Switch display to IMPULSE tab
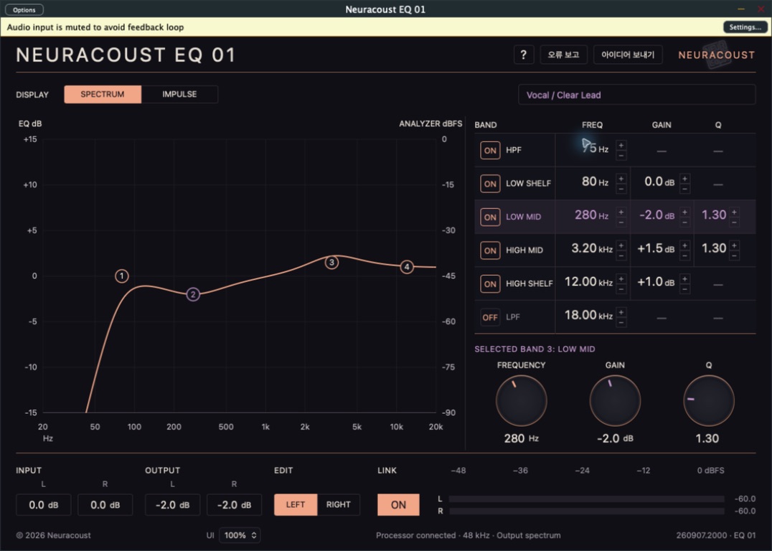The image size is (772, 551). (179, 94)
